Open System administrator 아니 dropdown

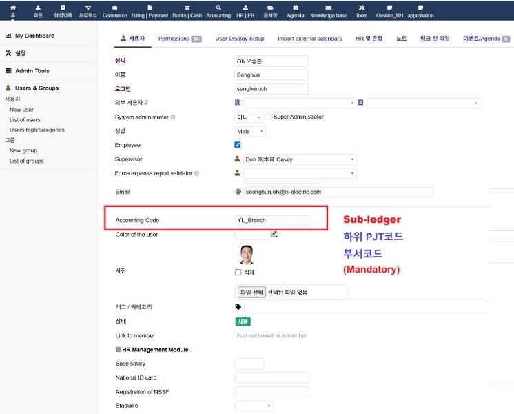249,117
